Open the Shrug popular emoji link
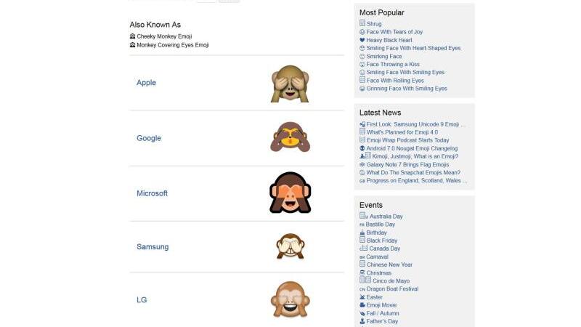 [374, 24]
